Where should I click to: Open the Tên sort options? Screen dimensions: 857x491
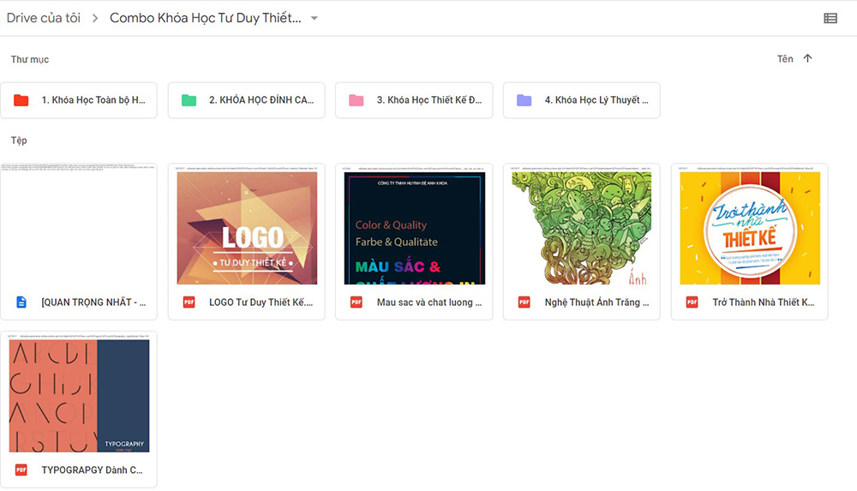coord(785,58)
